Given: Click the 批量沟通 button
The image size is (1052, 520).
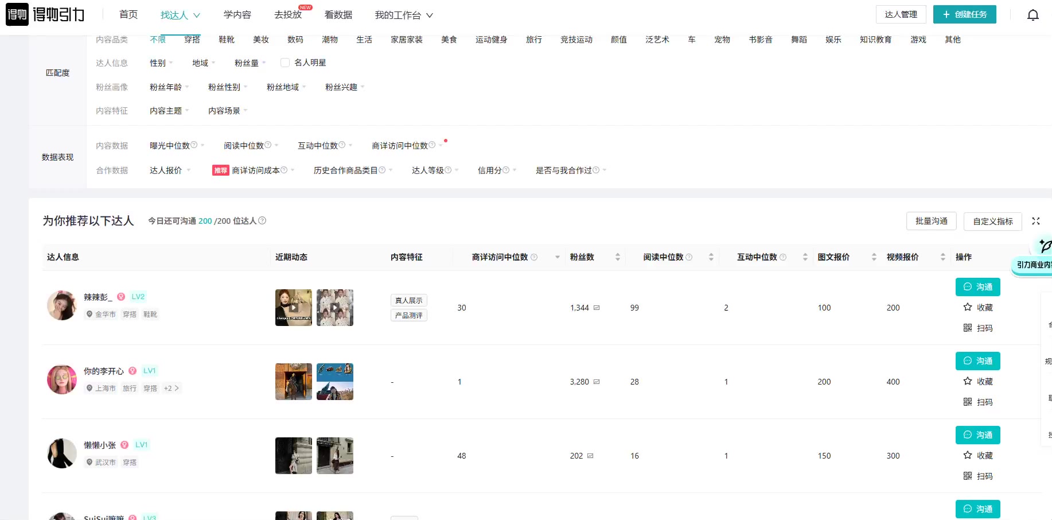Looking at the screenshot, I should (932, 221).
